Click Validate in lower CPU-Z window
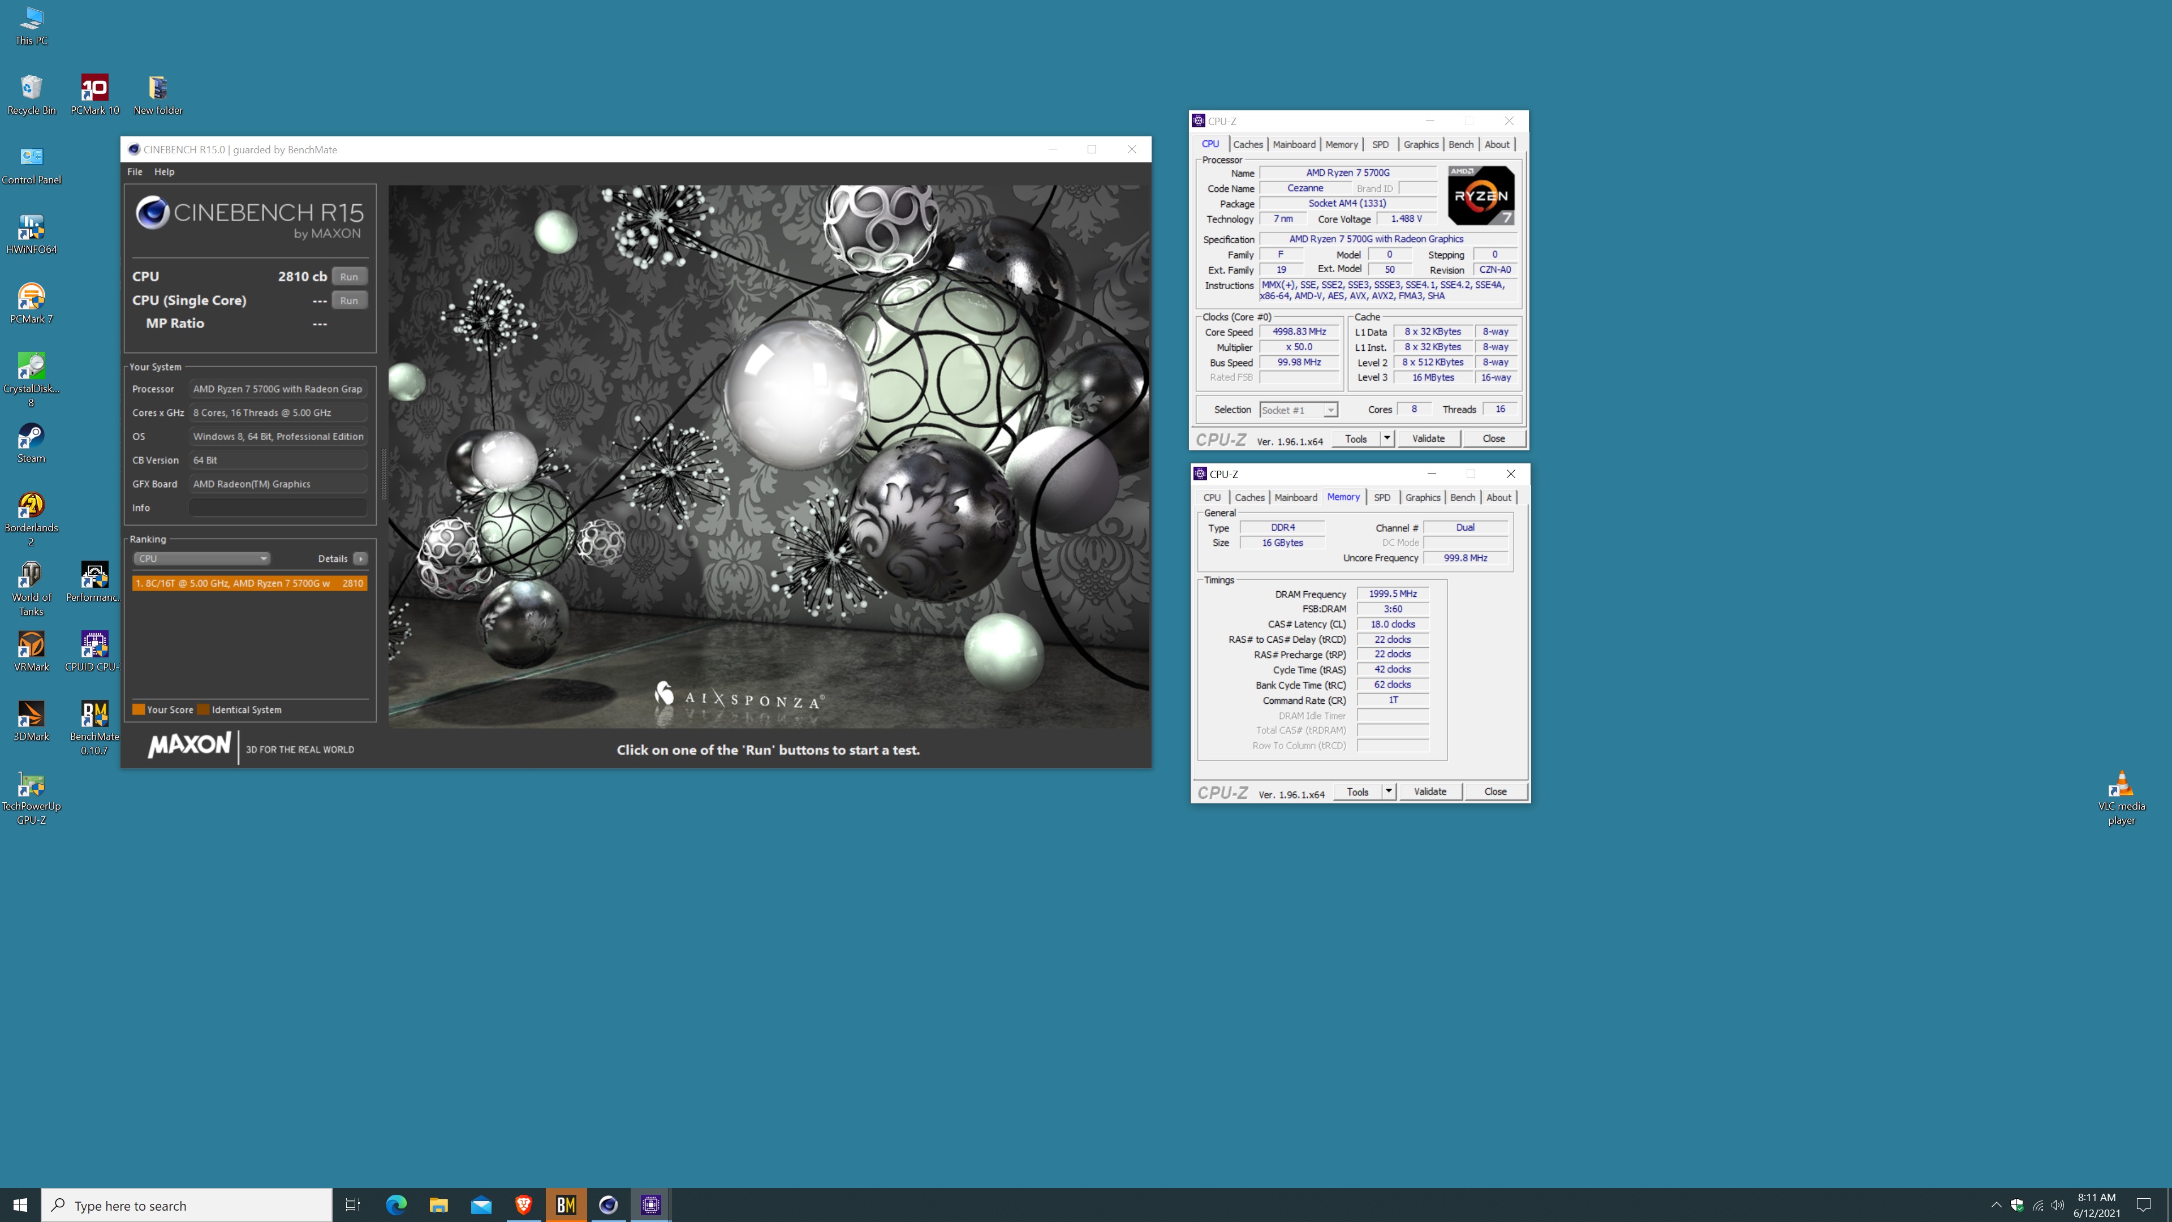 click(1430, 791)
